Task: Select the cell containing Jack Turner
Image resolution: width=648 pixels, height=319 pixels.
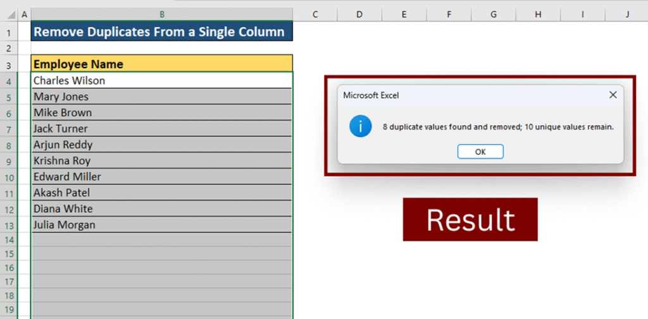Action: click(x=162, y=129)
